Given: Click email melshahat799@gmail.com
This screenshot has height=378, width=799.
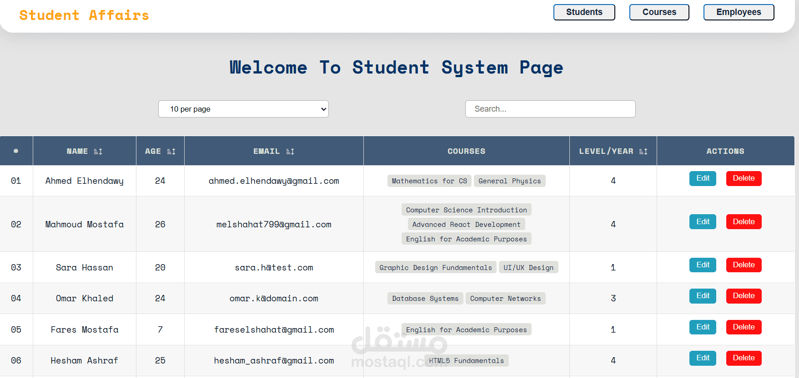Looking at the screenshot, I should click(x=274, y=225).
